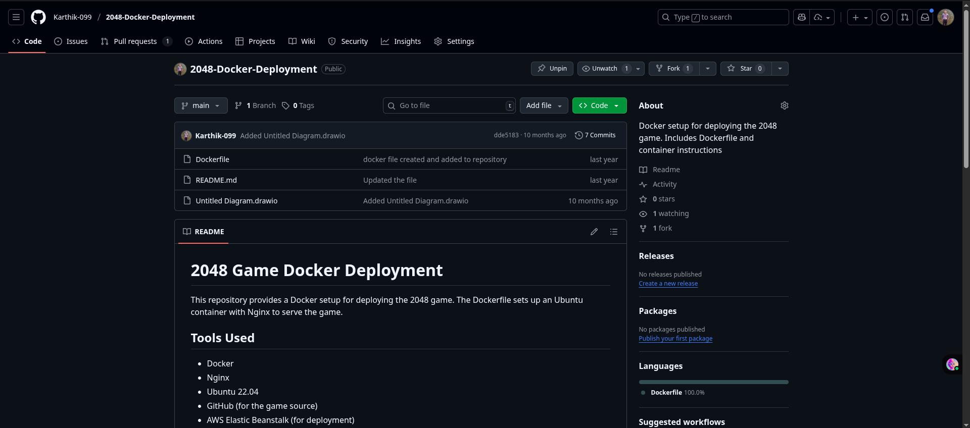Viewport: 970px width, 428px height.
Task: Open the Copilot chat icon
Action: pyautogui.click(x=801, y=17)
